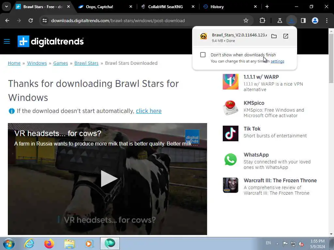Open Windows Media Player from taskbar
The height and width of the screenshot is (250, 334).
tap(89, 243)
